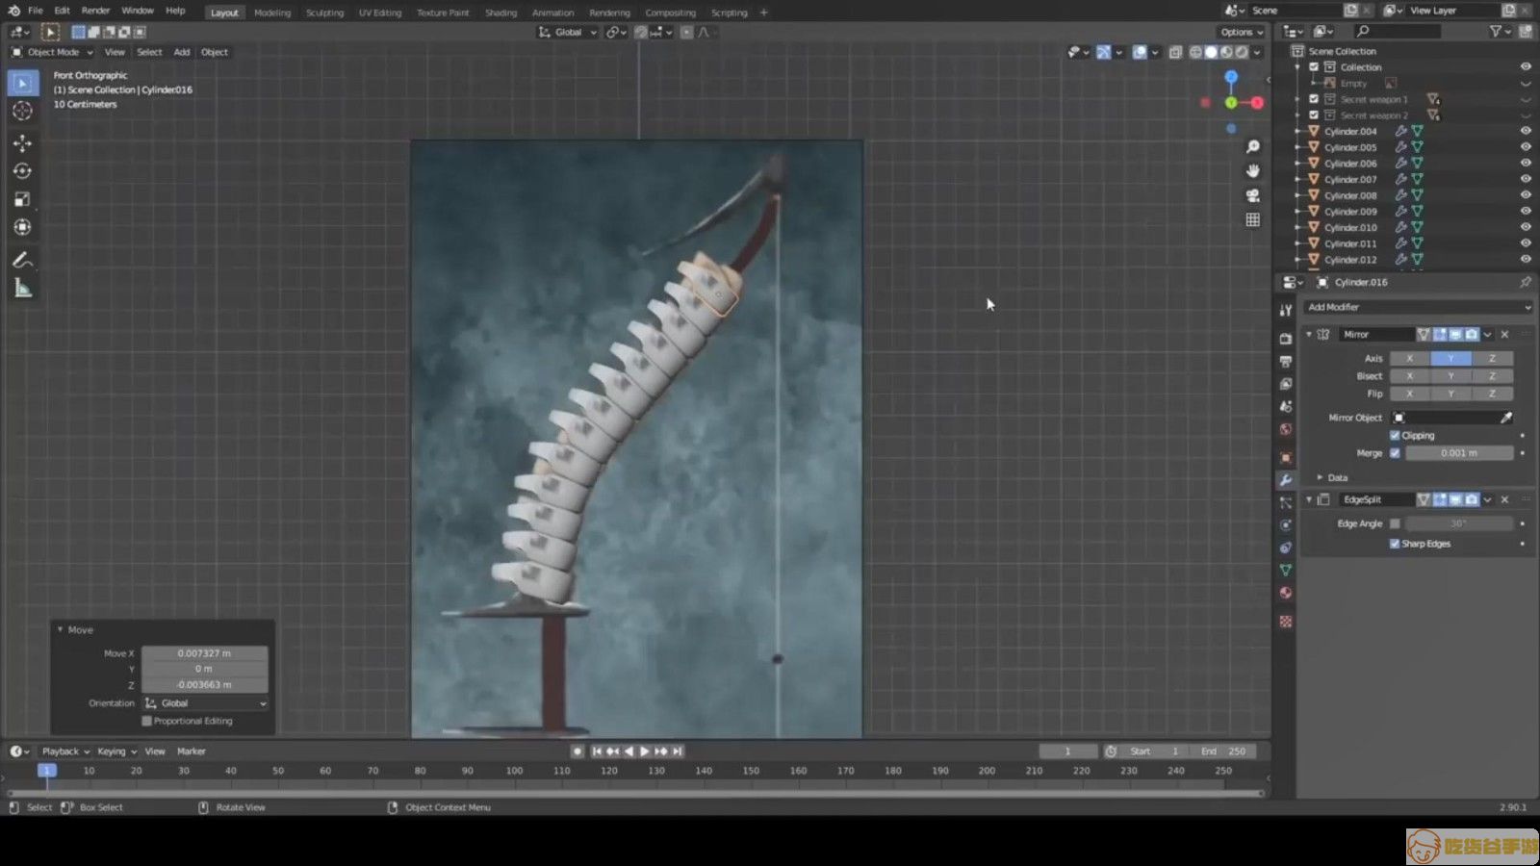This screenshot has height=866, width=1540.
Task: Activate the Move tool
Action: tap(22, 143)
